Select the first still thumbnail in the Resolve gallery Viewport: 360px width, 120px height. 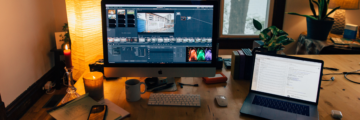(112, 12)
